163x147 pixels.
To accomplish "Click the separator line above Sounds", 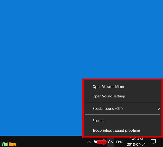I will click(x=123, y=115).
